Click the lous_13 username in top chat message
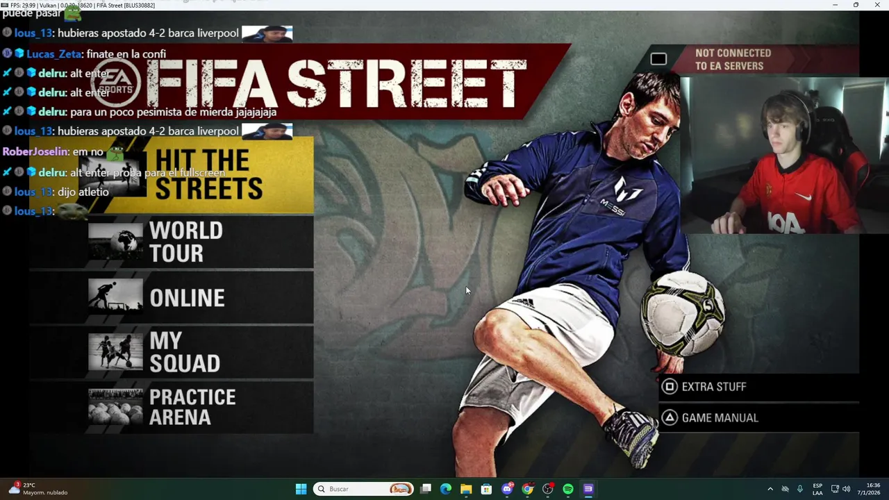The width and height of the screenshot is (889, 500). [x=33, y=33]
